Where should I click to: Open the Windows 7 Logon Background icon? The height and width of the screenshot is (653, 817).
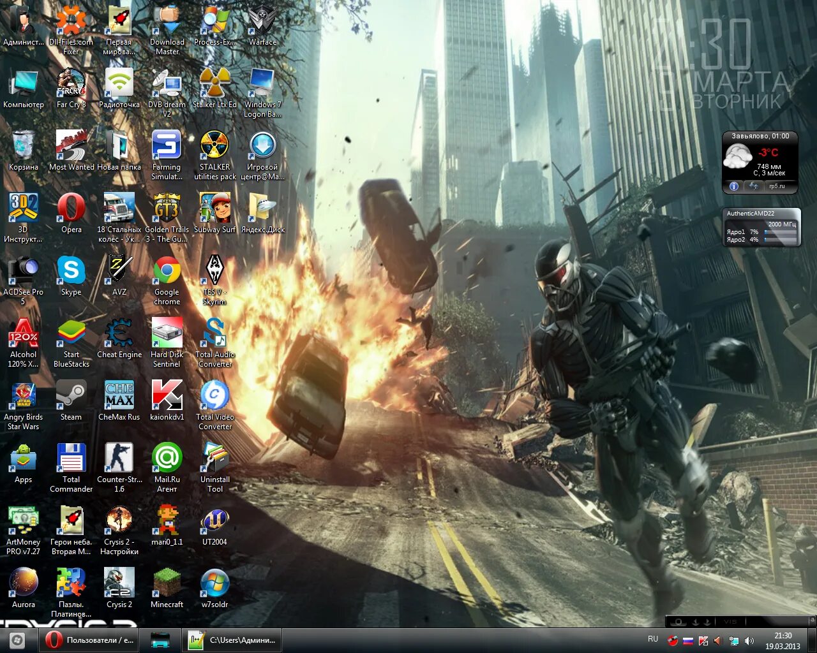[262, 92]
